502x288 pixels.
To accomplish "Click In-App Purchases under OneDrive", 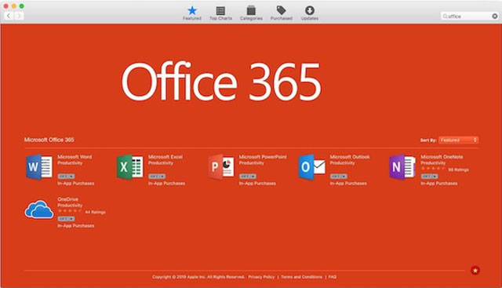I will tap(76, 226).
